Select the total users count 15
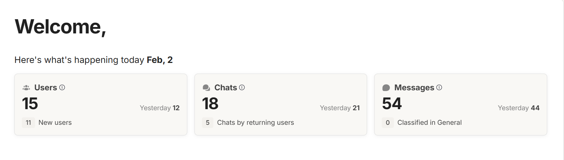 point(30,104)
